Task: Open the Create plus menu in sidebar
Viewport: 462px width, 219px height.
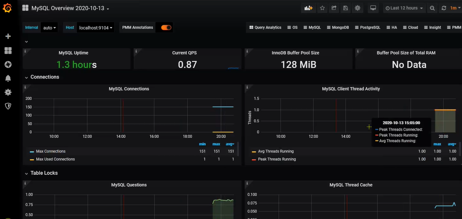Action: 8,36
